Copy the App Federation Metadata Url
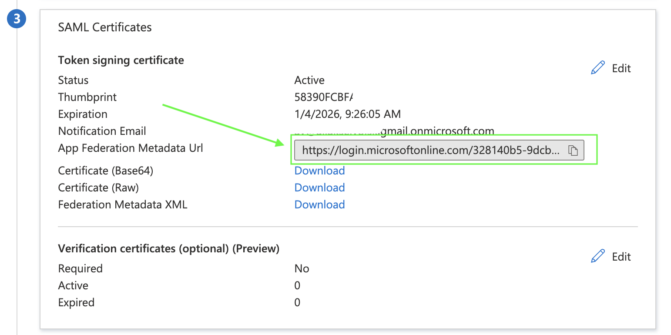671x335 pixels. pyautogui.click(x=573, y=151)
